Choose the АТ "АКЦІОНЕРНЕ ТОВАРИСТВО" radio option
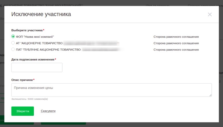This screenshot has height=127, width=223. [13, 43]
